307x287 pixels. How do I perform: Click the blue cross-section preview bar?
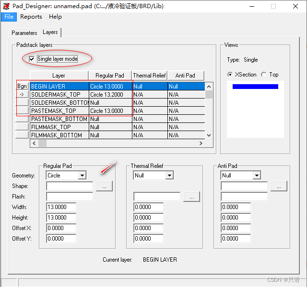255,87
